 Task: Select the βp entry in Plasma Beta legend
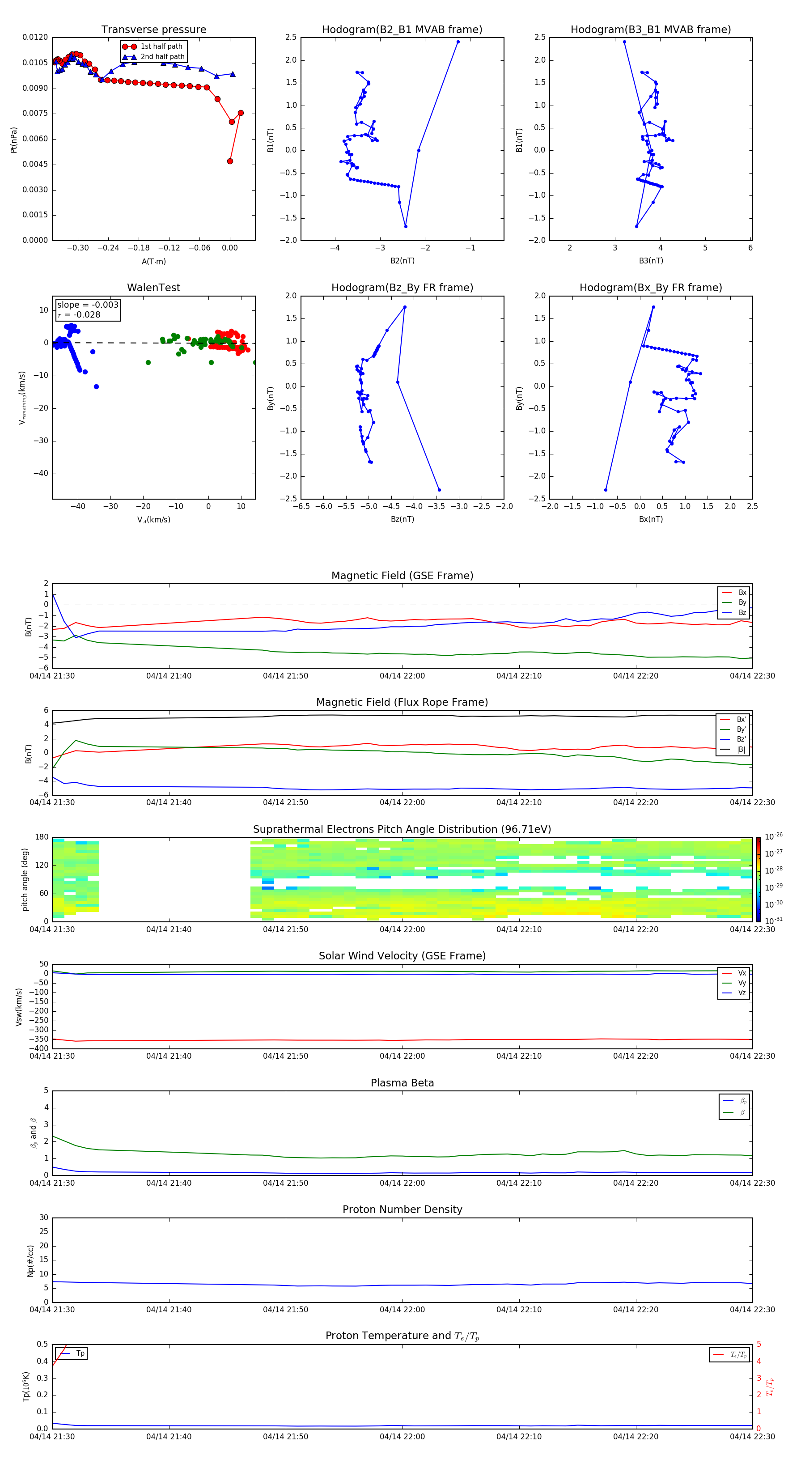pyautogui.click(x=735, y=1101)
